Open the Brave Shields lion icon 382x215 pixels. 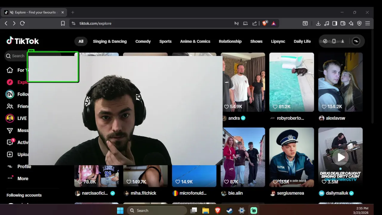coord(265,23)
